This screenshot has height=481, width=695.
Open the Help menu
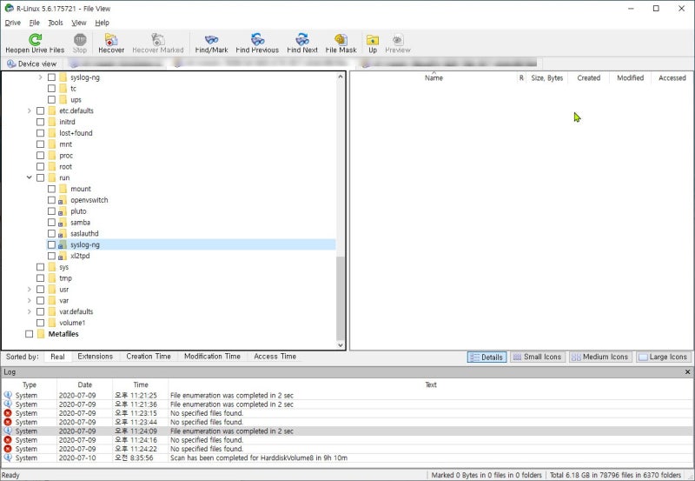(x=102, y=23)
